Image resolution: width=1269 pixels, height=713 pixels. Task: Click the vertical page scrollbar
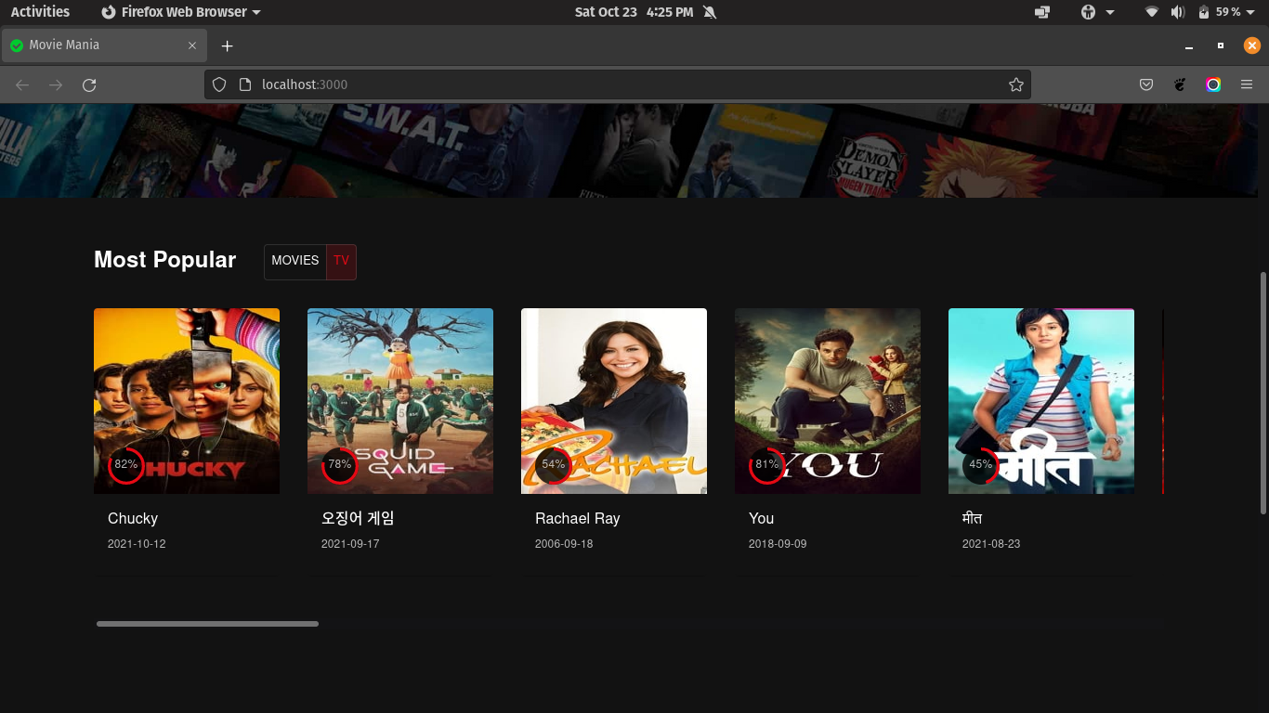pyautogui.click(x=1262, y=393)
